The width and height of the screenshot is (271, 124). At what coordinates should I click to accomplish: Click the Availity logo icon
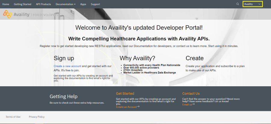pos(8,14)
